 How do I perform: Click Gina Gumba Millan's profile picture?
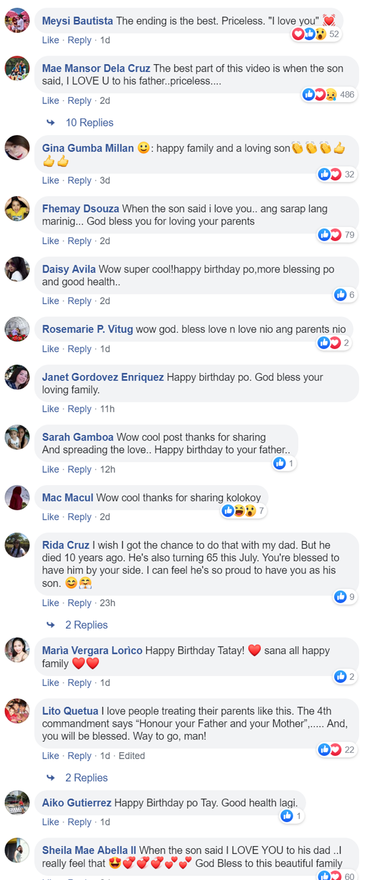coord(17,148)
